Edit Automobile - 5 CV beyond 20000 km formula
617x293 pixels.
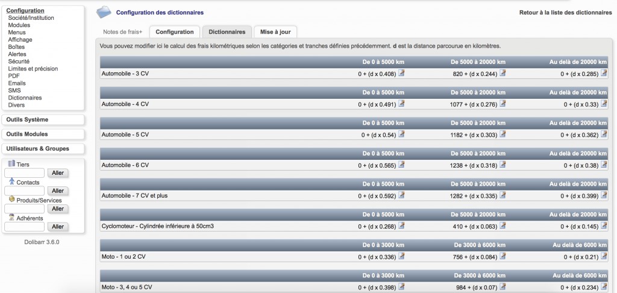[x=604, y=134]
